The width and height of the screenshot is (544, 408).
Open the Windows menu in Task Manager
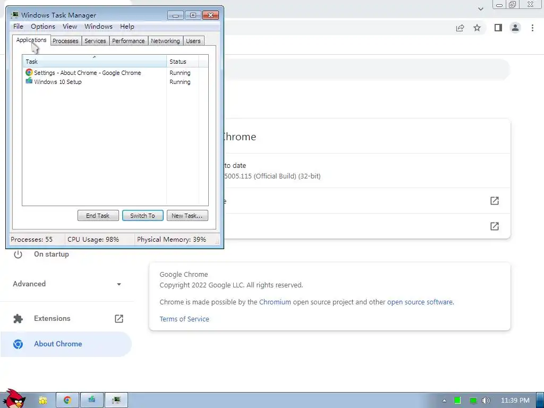[98, 27]
